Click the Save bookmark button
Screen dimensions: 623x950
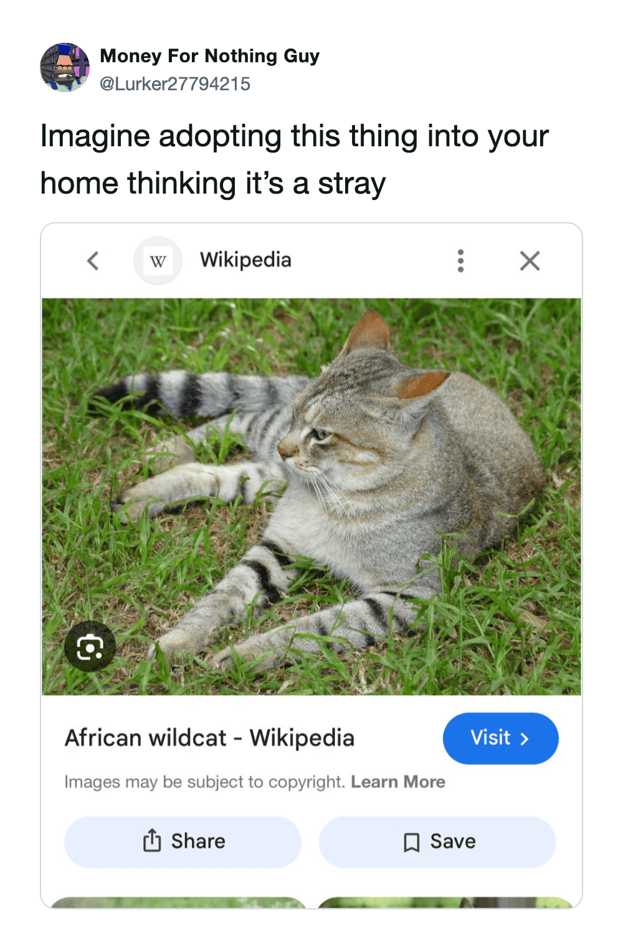click(437, 842)
